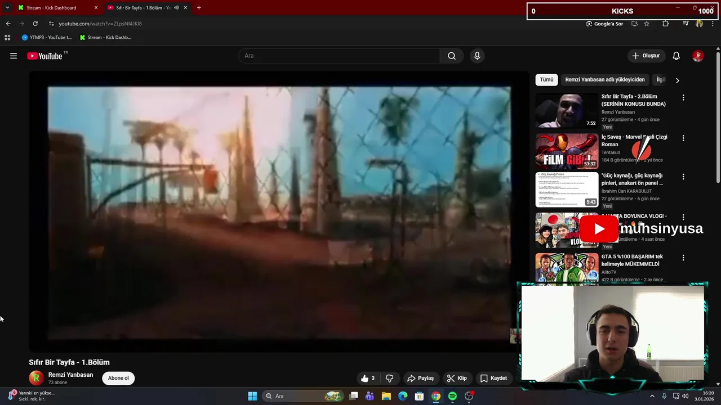Screen dimensions: 721x405
Task: Click the main video player area
Action: (279, 211)
